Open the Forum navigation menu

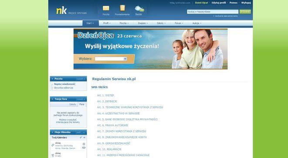click(179, 23)
